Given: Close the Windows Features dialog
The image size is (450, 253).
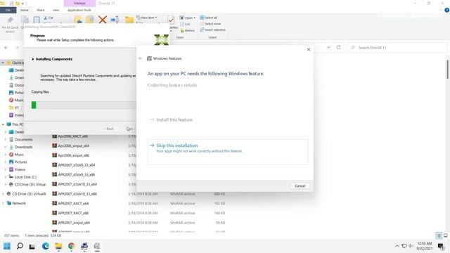Looking at the screenshot, I should click(309, 49).
